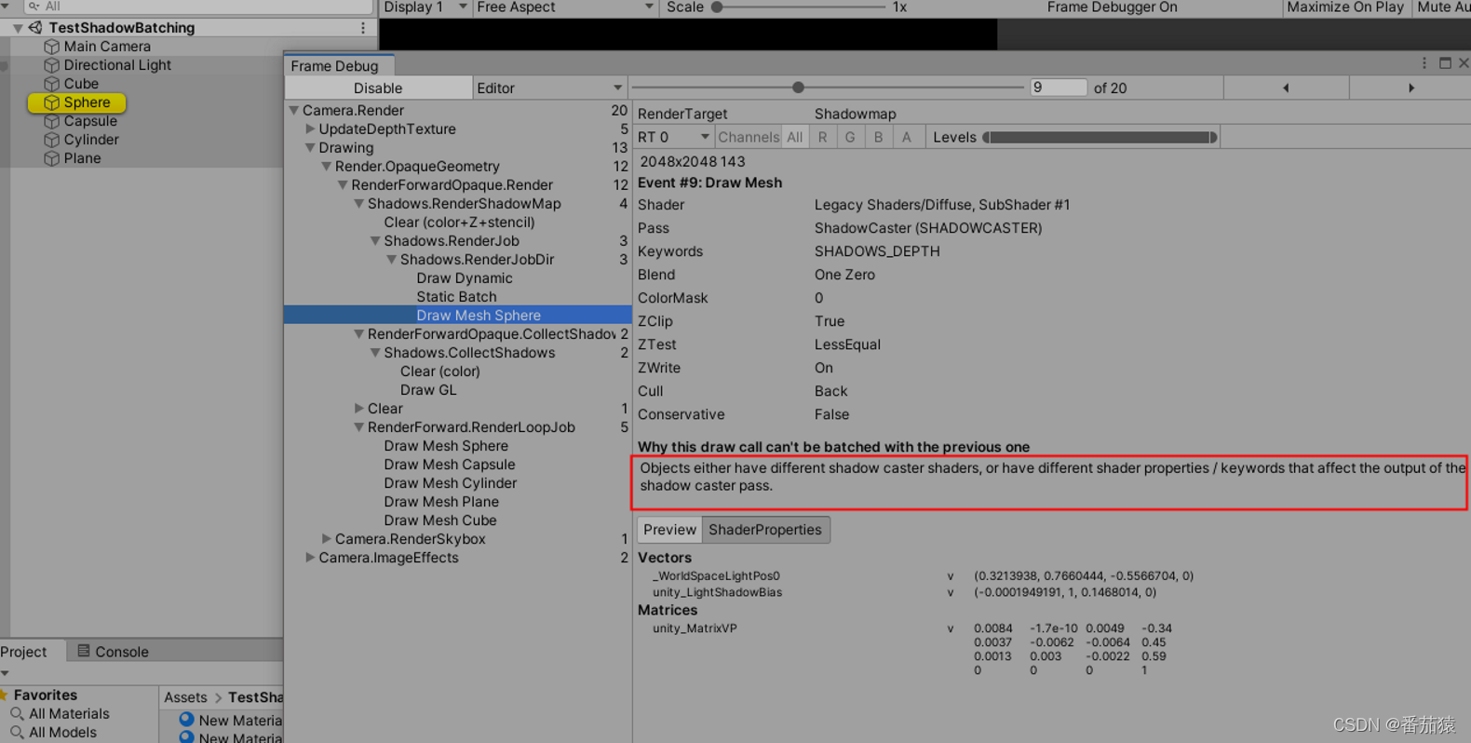The width and height of the screenshot is (1471, 743).
Task: Maximize the Frame Debug window
Action: click(x=1445, y=63)
